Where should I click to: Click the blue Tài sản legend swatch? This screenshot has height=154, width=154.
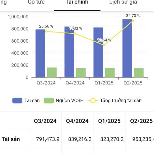17,101
